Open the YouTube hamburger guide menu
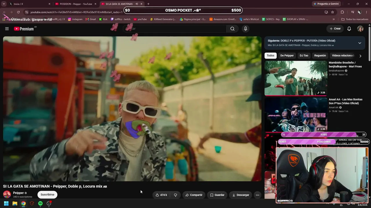The width and height of the screenshot is (371, 208). [7, 29]
